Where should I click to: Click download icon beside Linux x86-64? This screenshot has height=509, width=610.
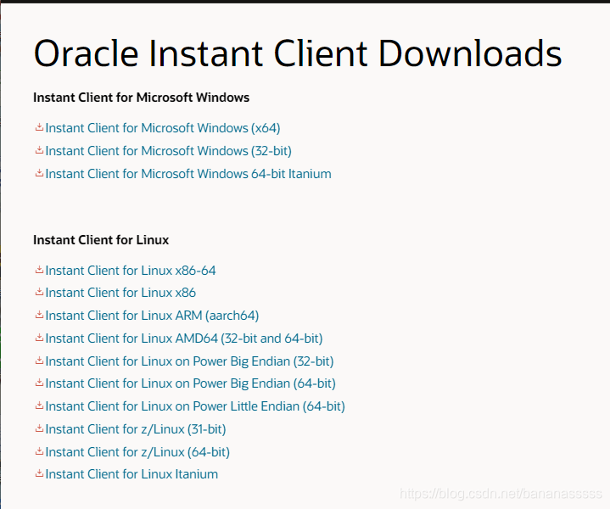(x=39, y=269)
